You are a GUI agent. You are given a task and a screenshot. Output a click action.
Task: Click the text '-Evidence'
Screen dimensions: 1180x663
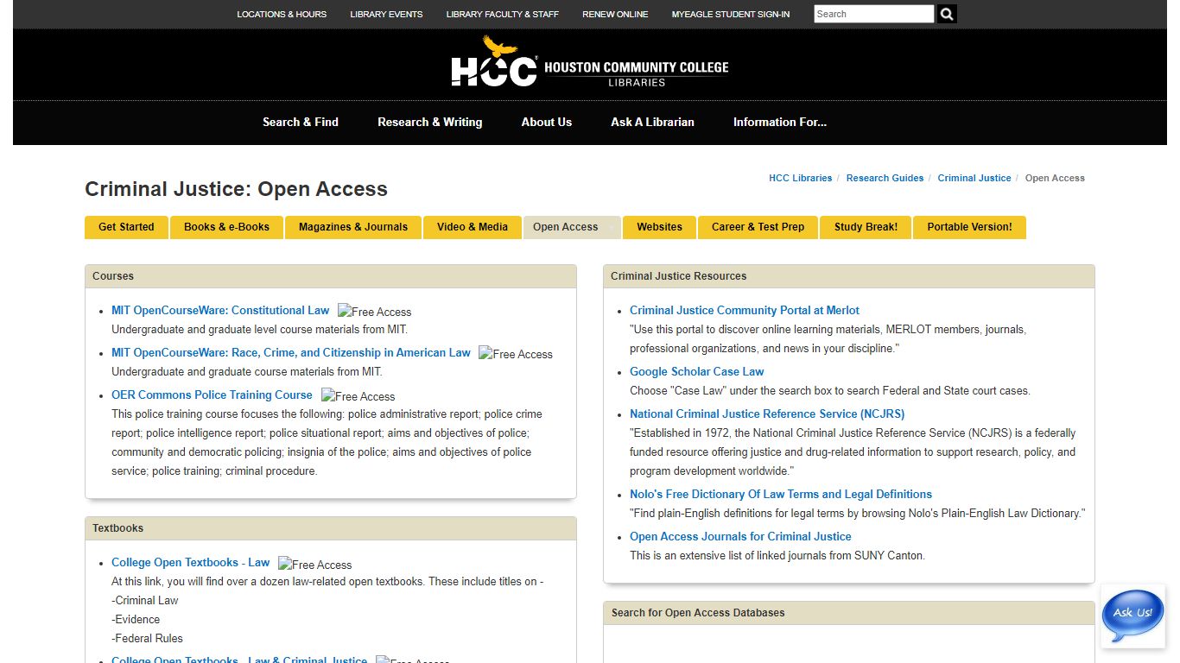click(x=136, y=619)
